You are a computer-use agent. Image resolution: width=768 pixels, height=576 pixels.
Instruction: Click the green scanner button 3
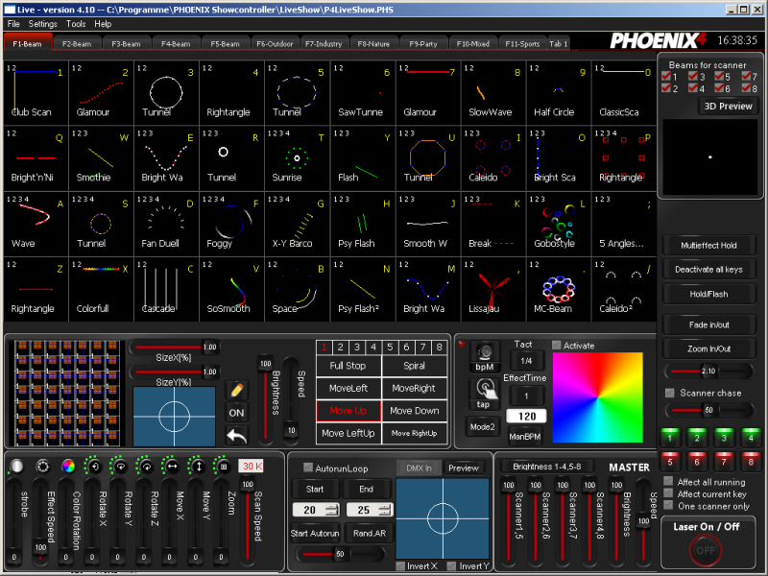coord(724,436)
